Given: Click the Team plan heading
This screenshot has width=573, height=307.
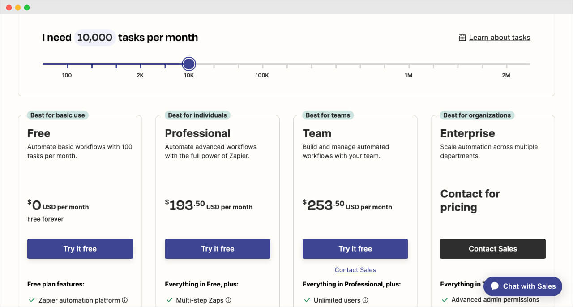Looking at the screenshot, I should [317, 133].
